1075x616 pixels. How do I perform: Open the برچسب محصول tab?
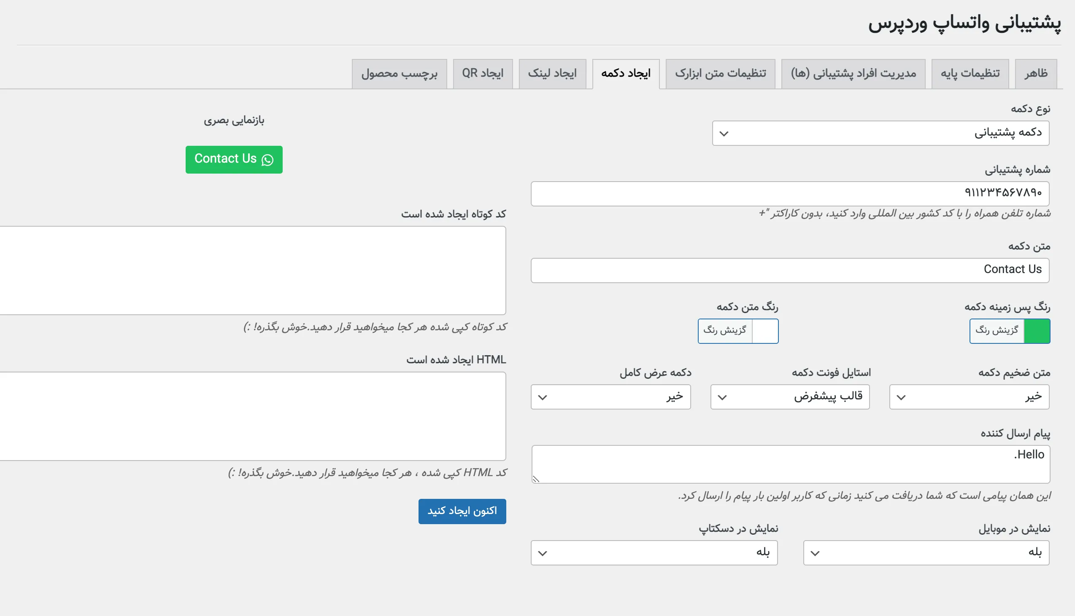[x=400, y=74]
